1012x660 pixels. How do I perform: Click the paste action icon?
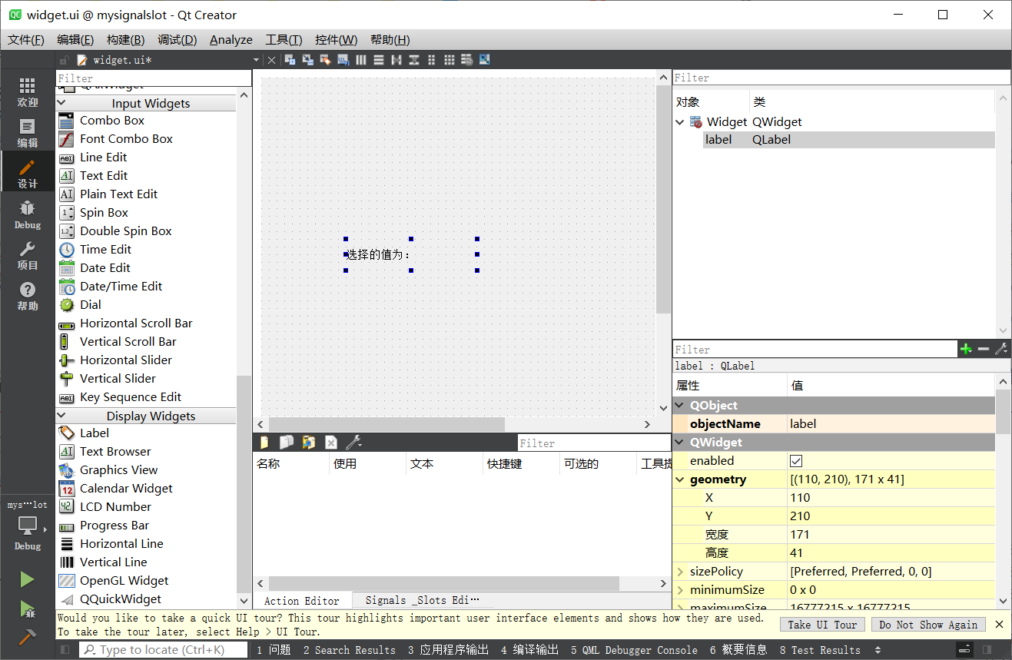pos(309,443)
